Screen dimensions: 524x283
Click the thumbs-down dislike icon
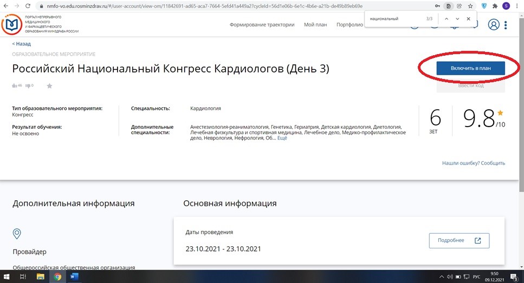(28, 85)
